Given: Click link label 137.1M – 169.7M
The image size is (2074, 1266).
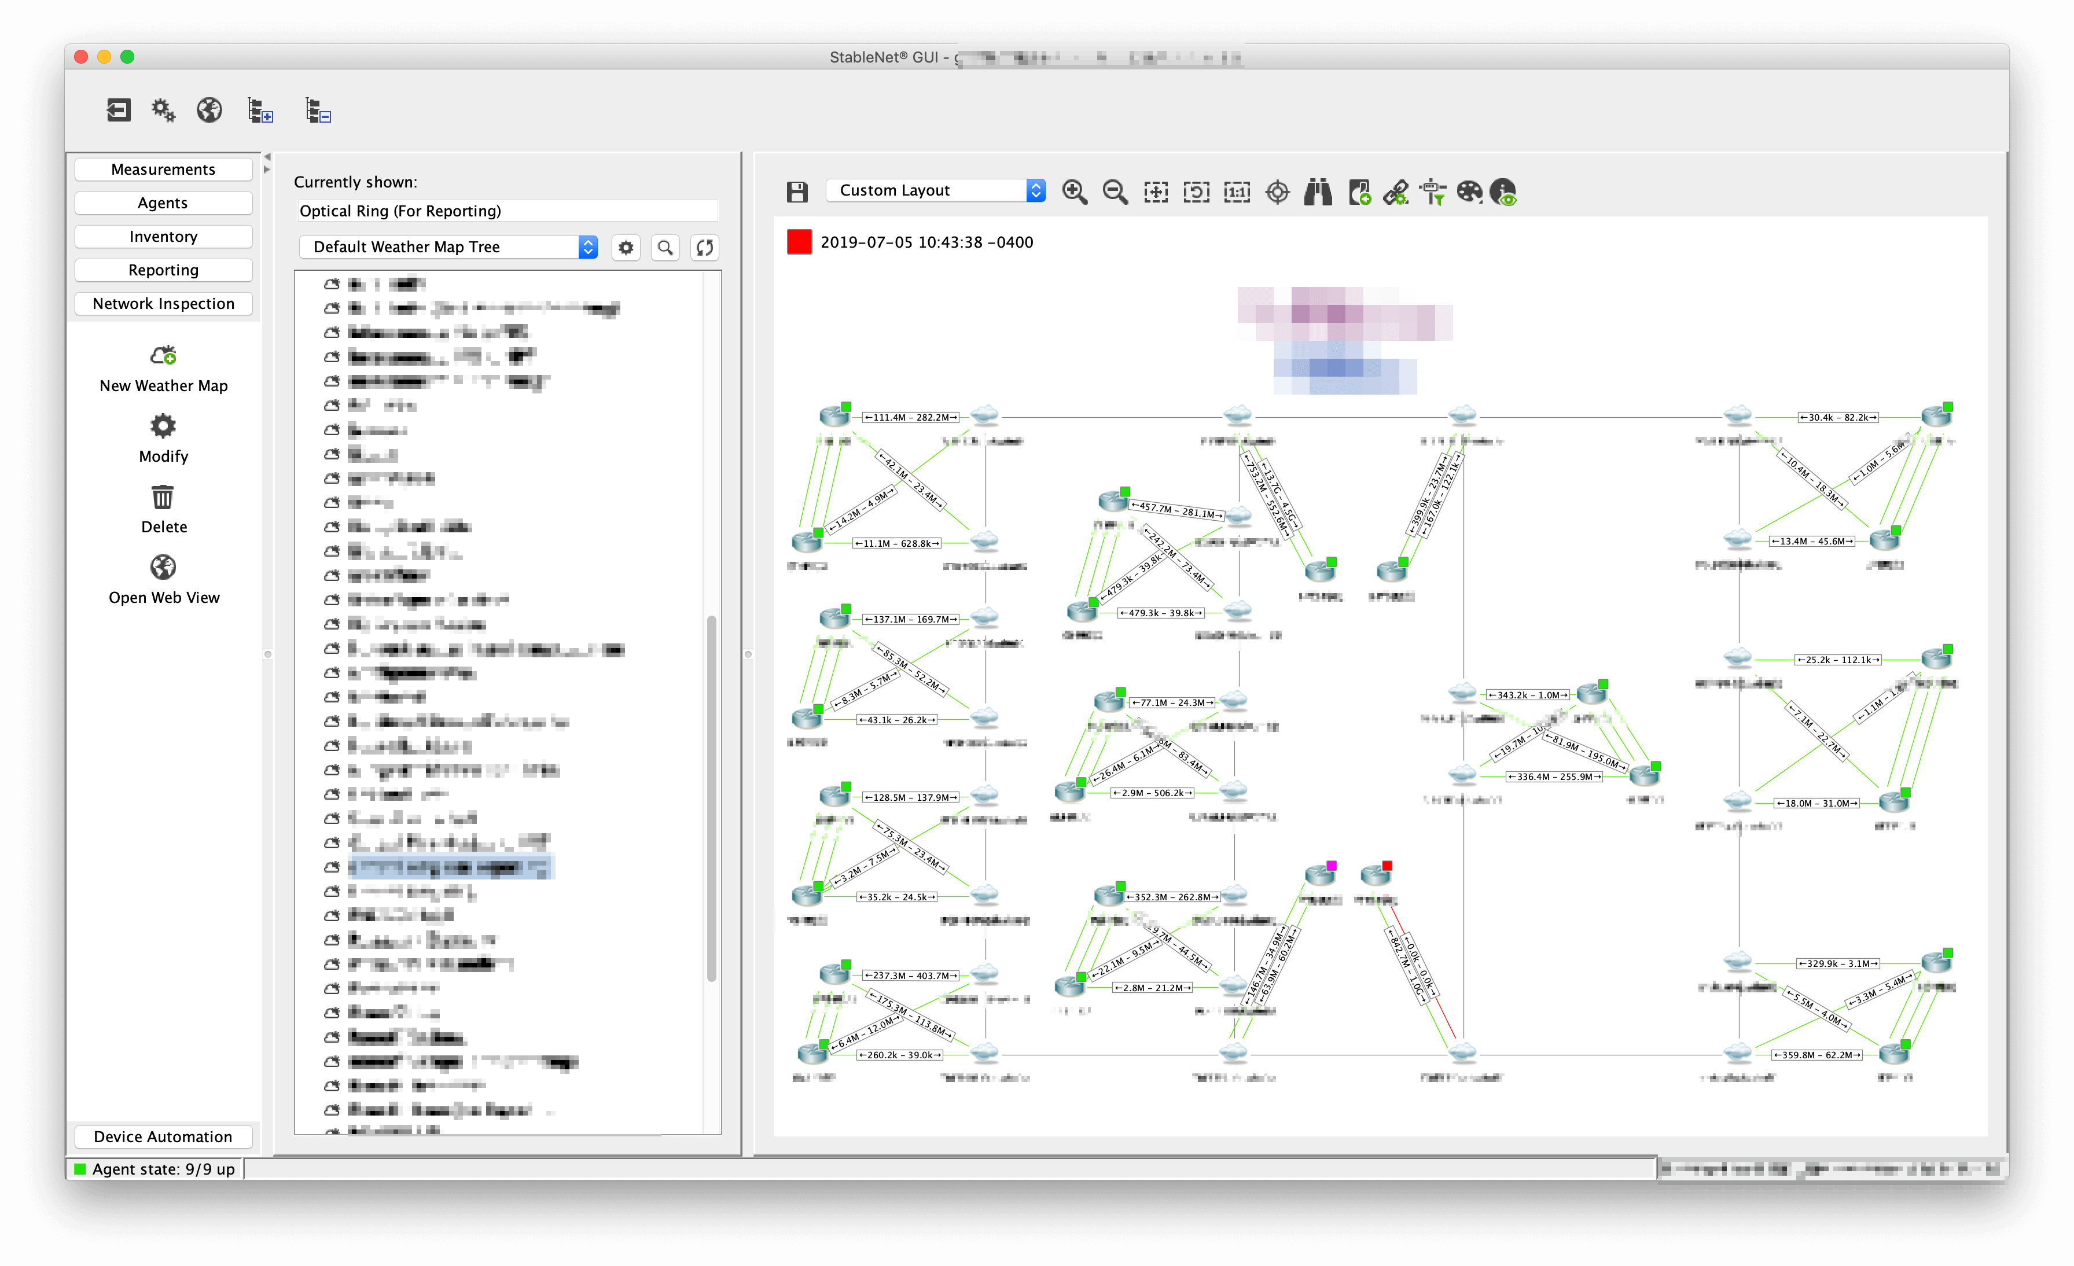Looking at the screenshot, I should pos(911,620).
